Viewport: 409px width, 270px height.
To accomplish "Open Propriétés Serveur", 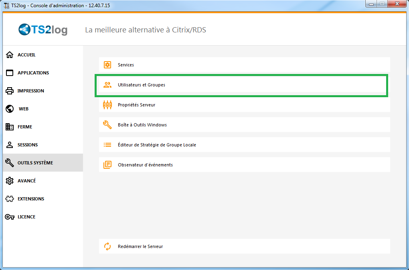I will click(245, 105).
